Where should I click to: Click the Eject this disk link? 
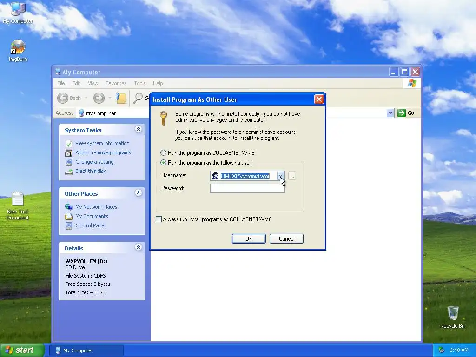[91, 171]
